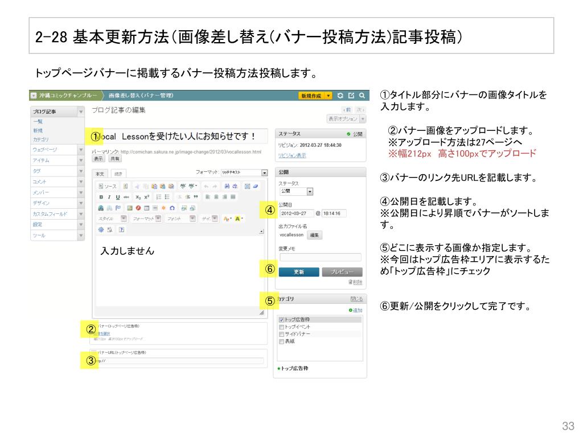Click the editor help question mark icon

[x=122, y=230]
